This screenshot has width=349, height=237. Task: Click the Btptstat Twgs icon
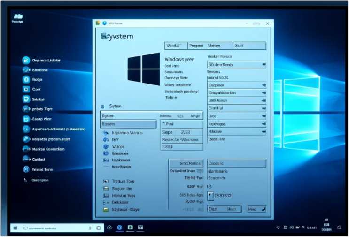point(106,196)
